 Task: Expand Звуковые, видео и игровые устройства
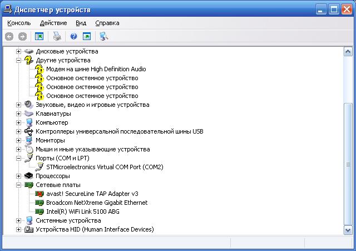point(18,105)
